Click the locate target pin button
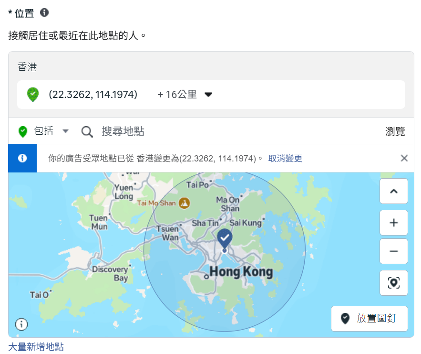The width and height of the screenshot is (421, 354). 393,283
